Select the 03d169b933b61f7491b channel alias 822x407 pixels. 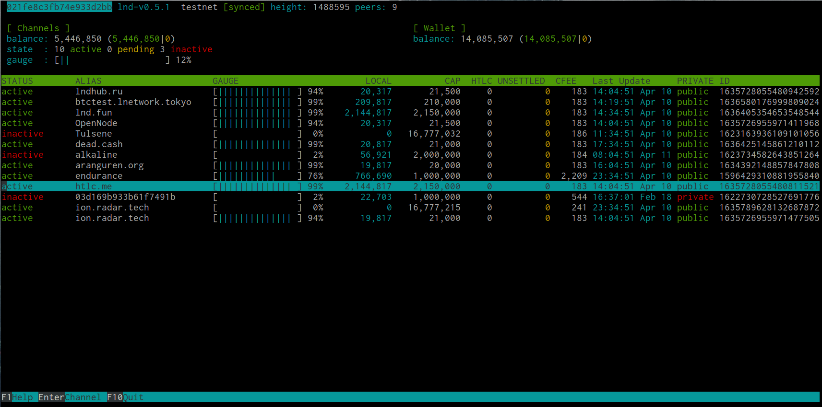(x=125, y=197)
